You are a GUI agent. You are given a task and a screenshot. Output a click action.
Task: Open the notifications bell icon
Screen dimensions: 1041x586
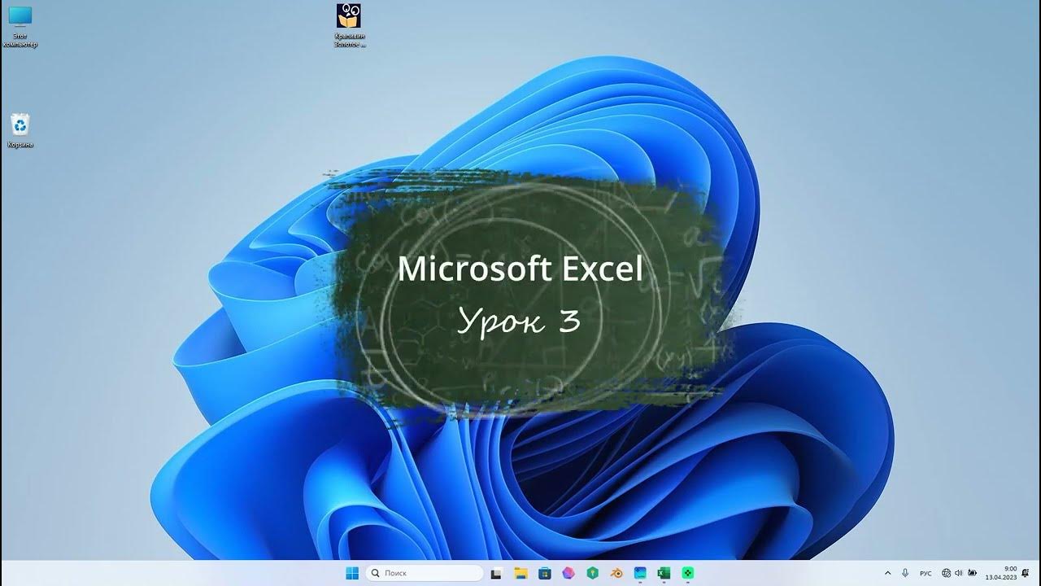coord(1026,573)
